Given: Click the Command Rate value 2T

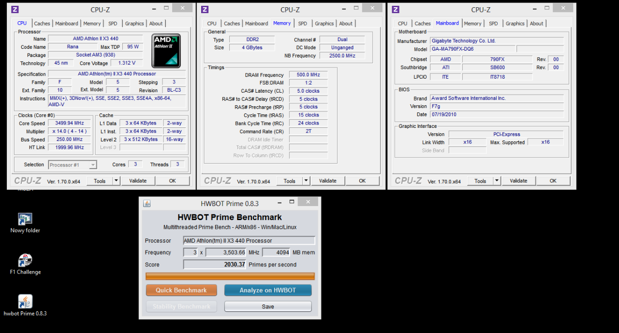Looking at the screenshot, I should click(x=309, y=131).
